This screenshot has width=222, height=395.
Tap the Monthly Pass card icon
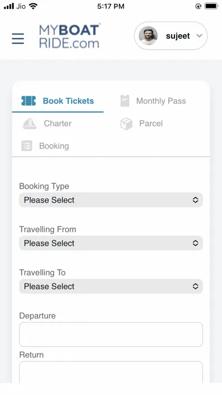coord(125,101)
